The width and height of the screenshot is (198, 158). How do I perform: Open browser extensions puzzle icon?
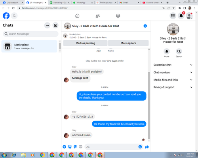[x=180, y=8]
